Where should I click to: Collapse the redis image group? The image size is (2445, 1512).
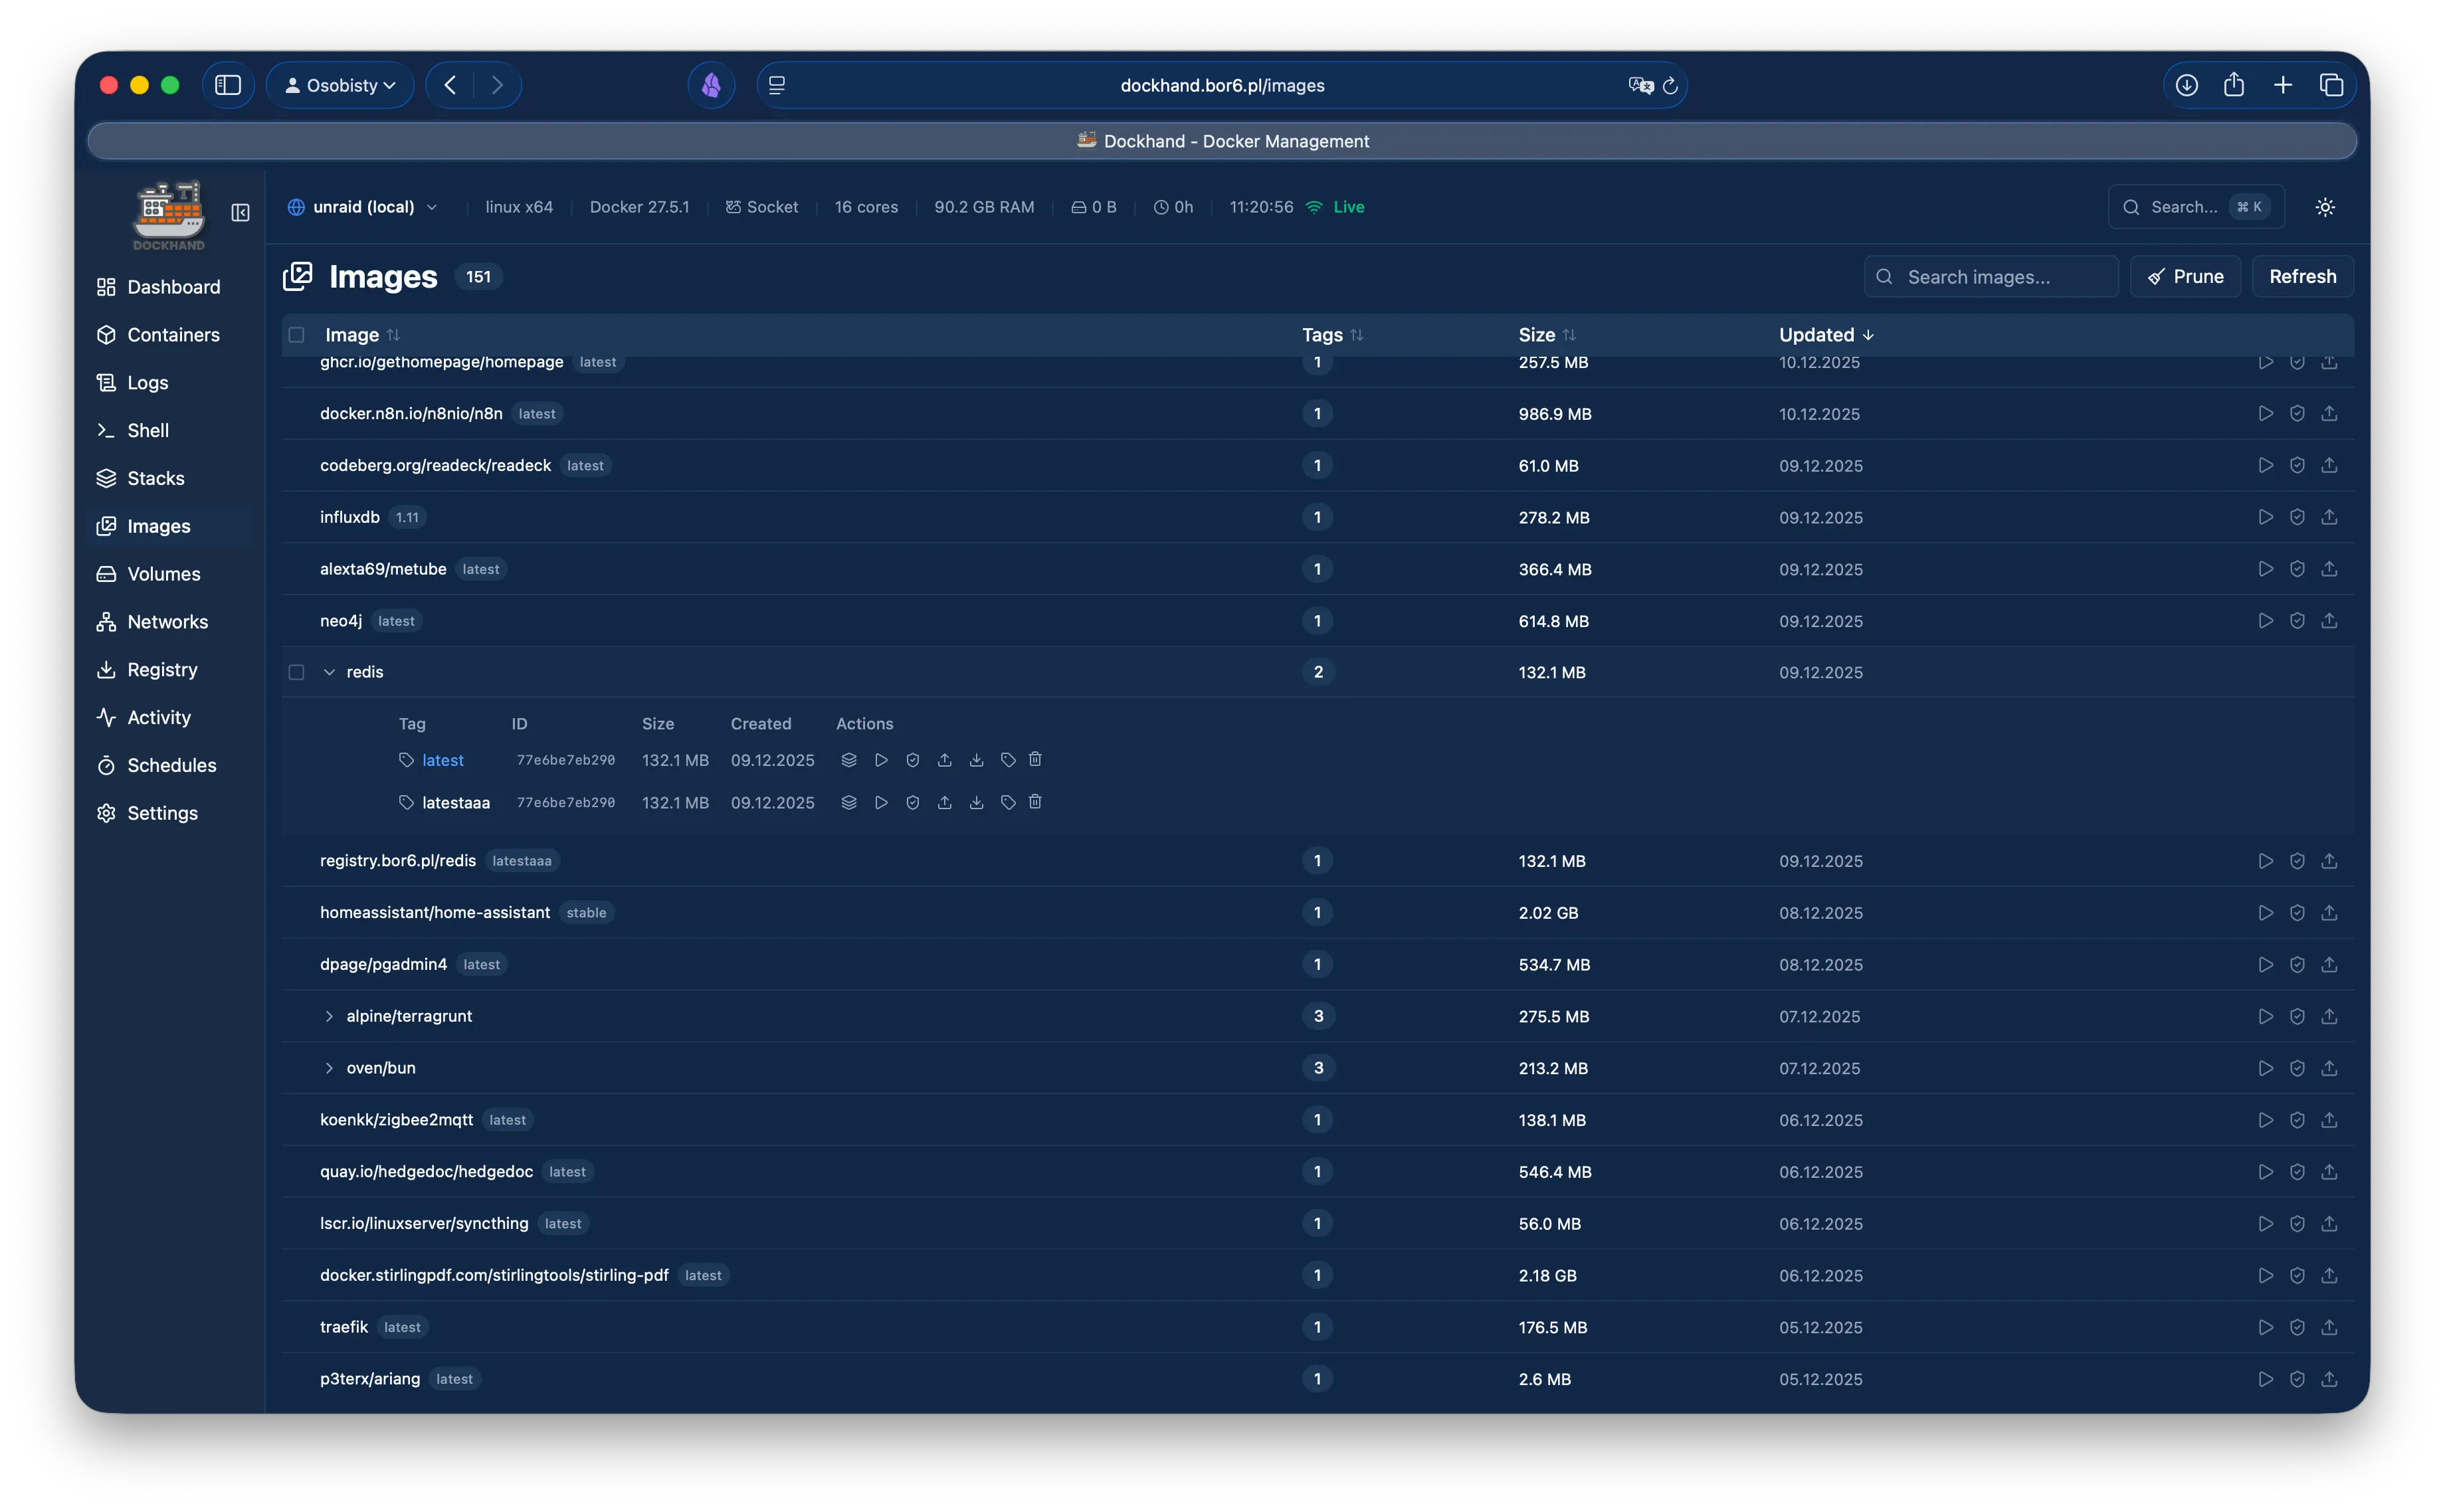pyautogui.click(x=329, y=672)
